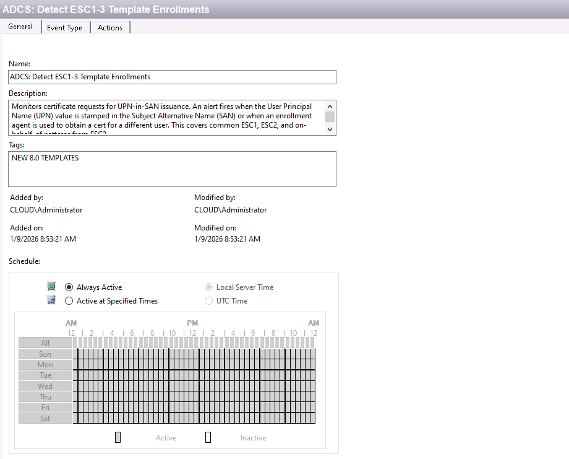Click inside the Tags text box
The height and width of the screenshot is (459, 569).
(x=171, y=168)
